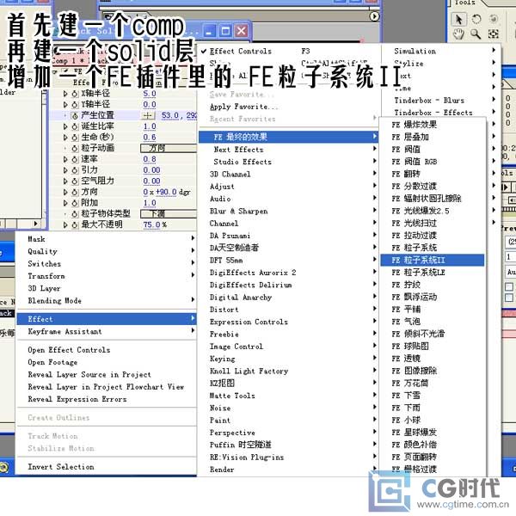Click the 生命(秒) value 0.6
This screenshot has width=516, height=516.
coord(150,138)
